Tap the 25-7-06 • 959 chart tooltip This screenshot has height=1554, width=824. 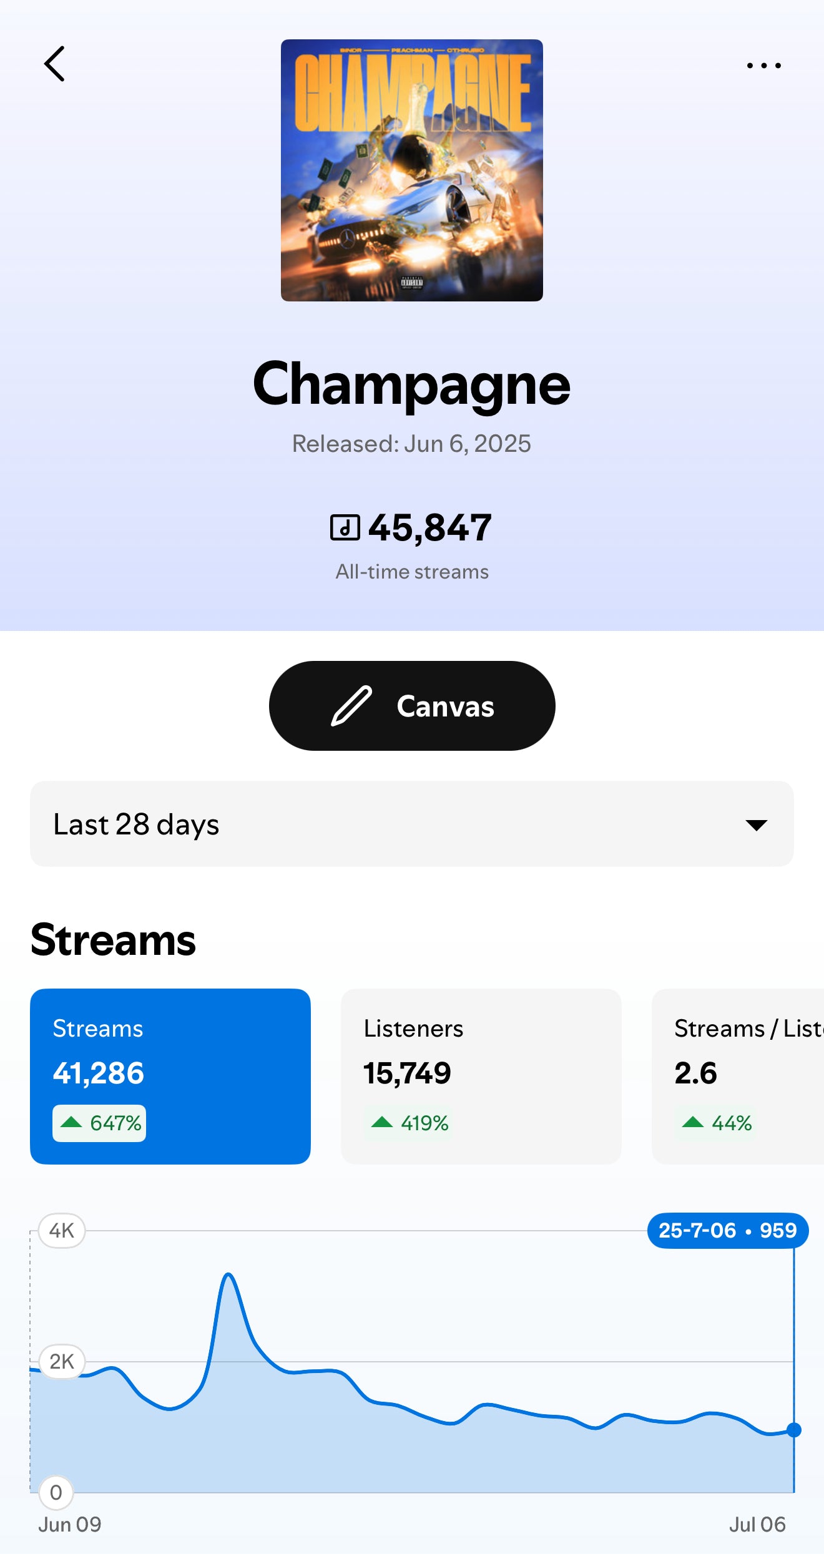pyautogui.click(x=727, y=1230)
